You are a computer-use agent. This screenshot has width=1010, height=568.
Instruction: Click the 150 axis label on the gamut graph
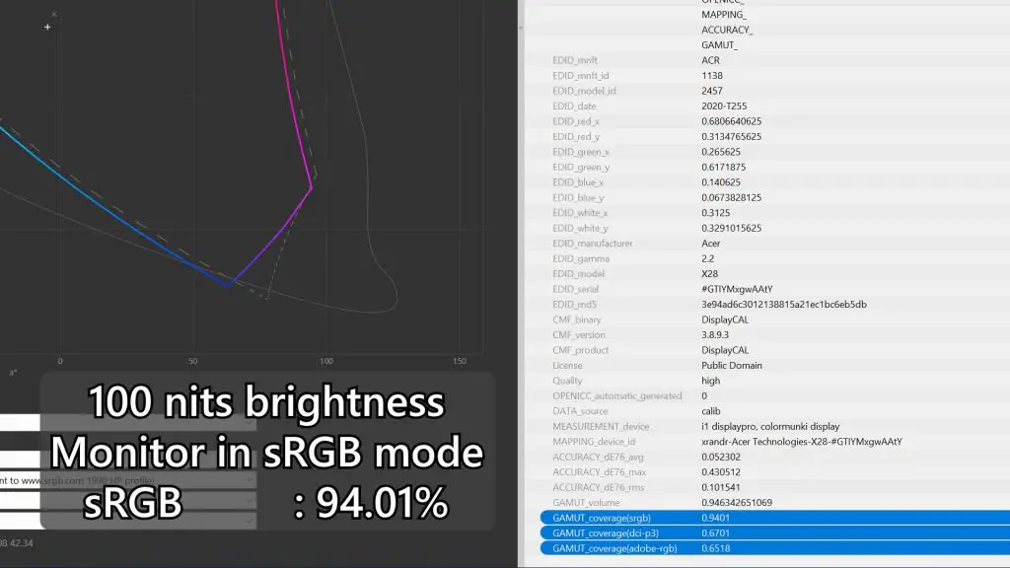460,361
